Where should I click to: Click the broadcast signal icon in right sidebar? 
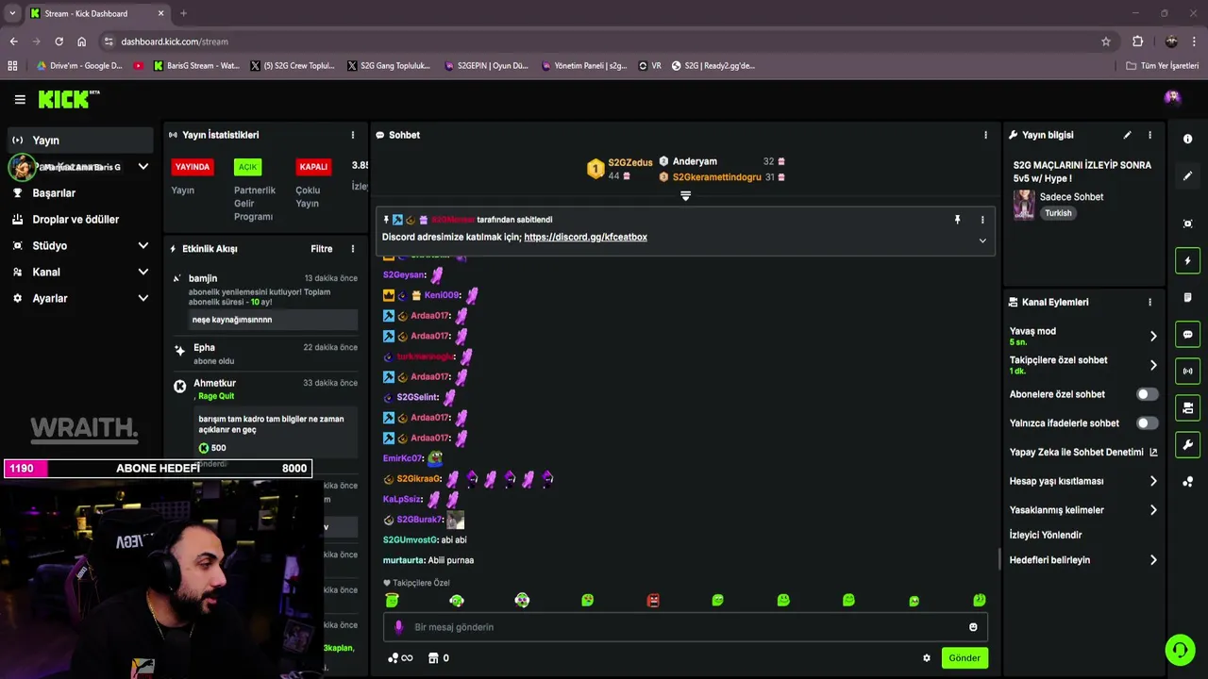coord(1187,371)
